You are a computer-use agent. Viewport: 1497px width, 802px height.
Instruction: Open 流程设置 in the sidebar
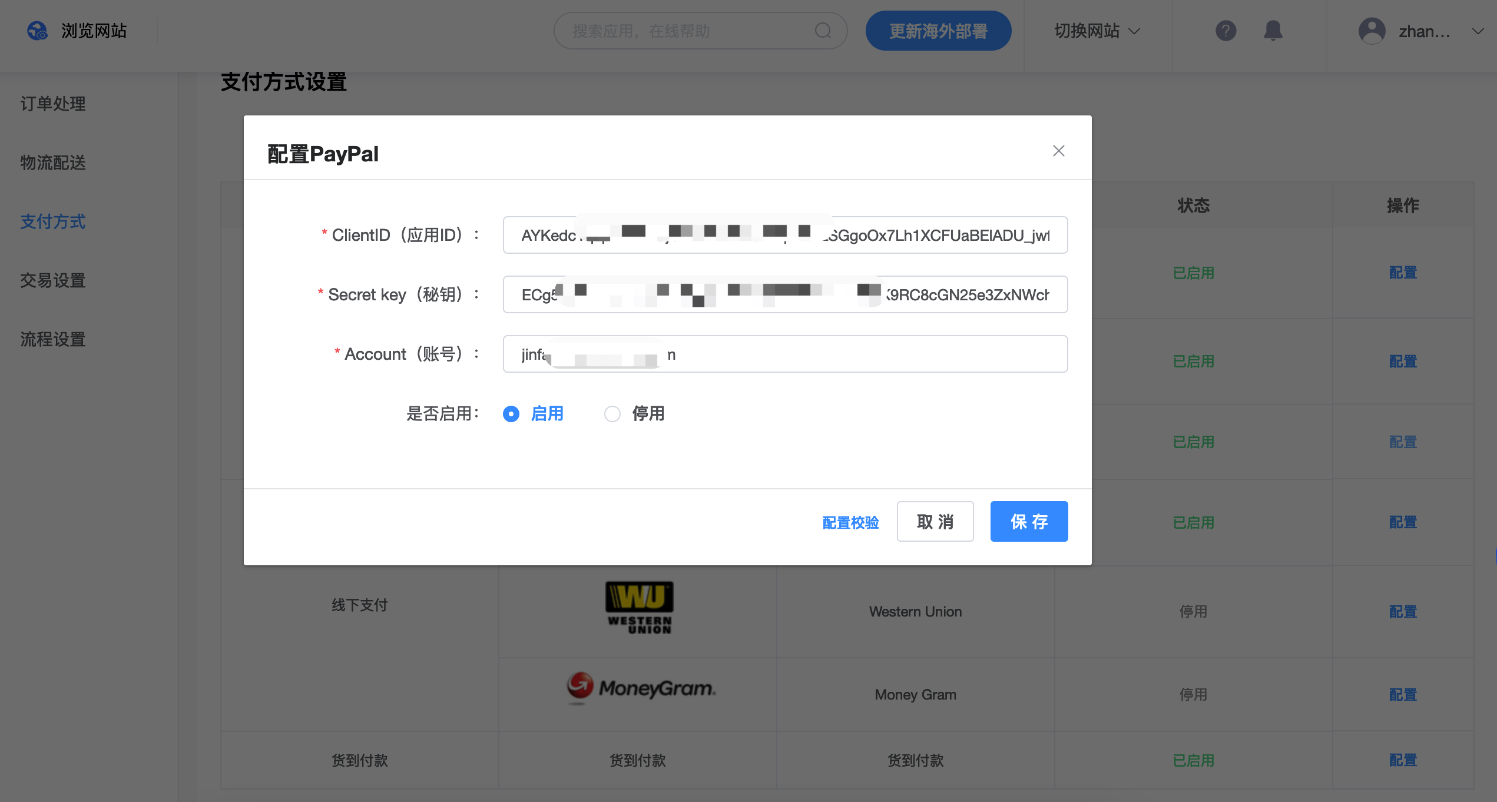coord(53,339)
